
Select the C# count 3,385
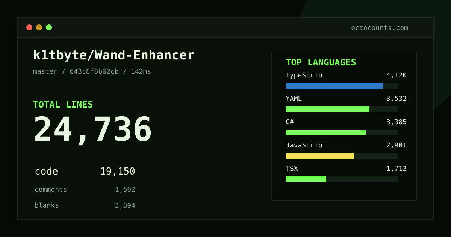point(397,122)
